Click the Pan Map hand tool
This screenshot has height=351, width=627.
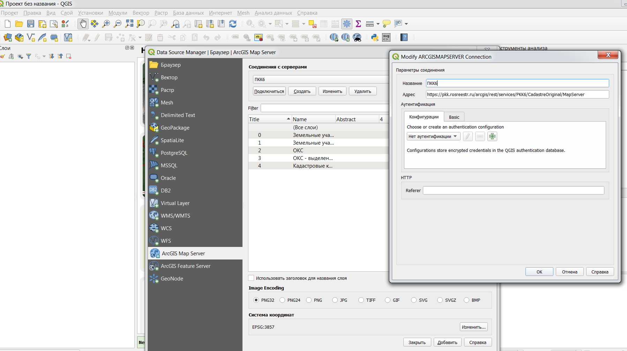83,24
